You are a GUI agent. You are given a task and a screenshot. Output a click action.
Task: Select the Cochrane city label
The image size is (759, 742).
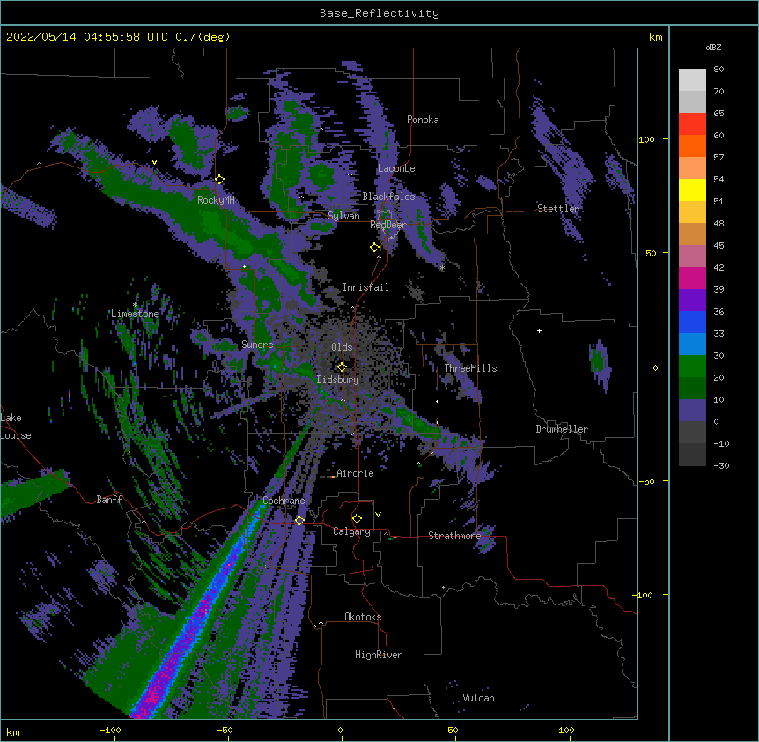(x=284, y=501)
